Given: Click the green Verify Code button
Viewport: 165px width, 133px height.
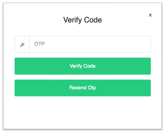Looking at the screenshot, I should pyautogui.click(x=83, y=66).
